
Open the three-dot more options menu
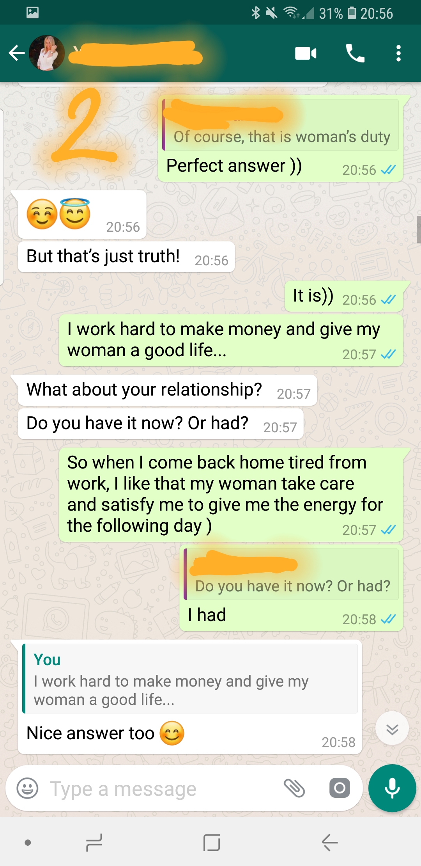[398, 53]
